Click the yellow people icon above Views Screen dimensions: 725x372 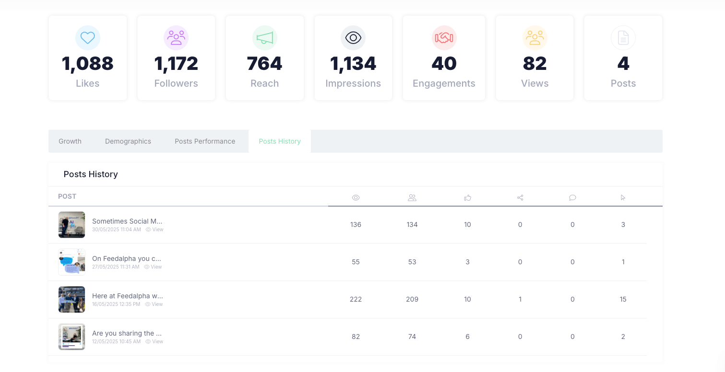pos(535,38)
